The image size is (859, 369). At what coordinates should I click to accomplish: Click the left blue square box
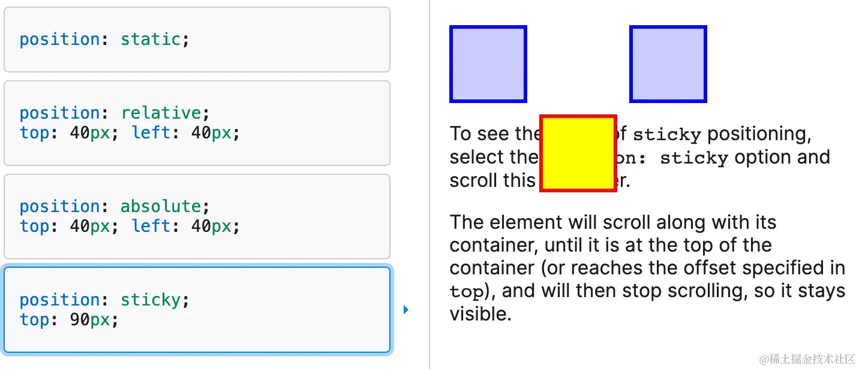pyautogui.click(x=488, y=64)
